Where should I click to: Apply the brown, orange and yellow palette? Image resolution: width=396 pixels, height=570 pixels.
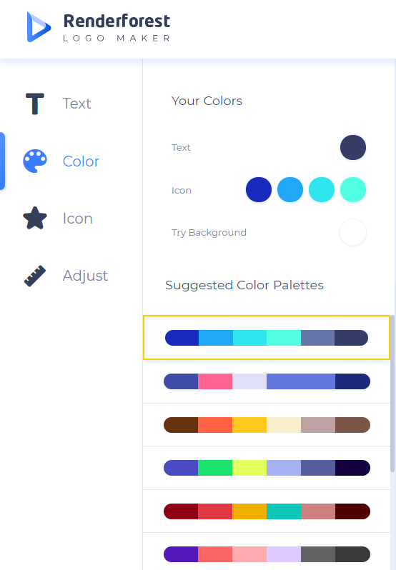267,425
